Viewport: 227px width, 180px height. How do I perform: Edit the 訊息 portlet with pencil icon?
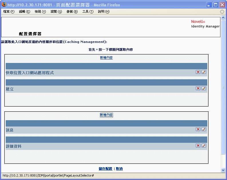(204, 129)
